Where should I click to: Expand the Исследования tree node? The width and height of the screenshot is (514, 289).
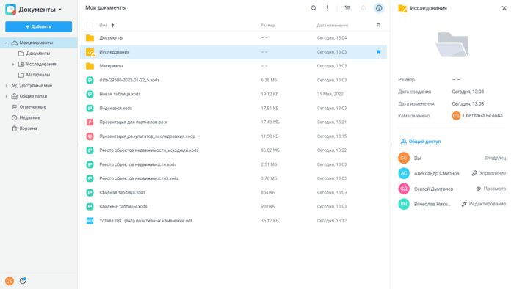point(13,64)
